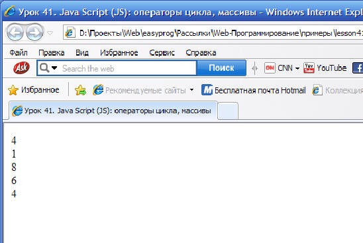Click the browser Back arrow button

pos(15,32)
